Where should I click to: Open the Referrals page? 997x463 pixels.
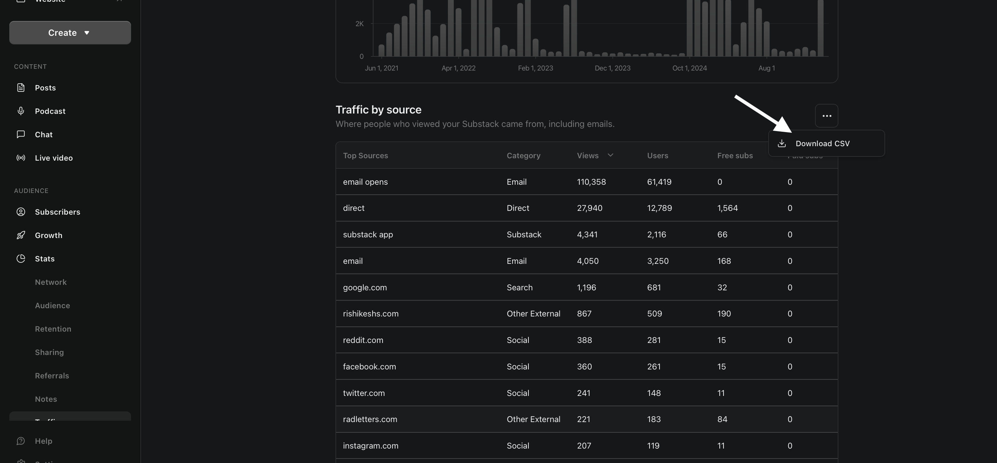click(x=52, y=376)
